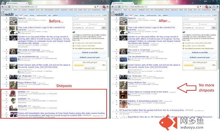
Task: Check 'remember me' in After window
Action: (x=184, y=28)
